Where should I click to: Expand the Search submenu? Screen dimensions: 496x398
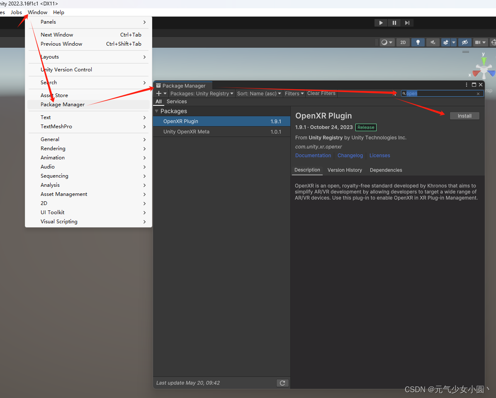click(89, 83)
